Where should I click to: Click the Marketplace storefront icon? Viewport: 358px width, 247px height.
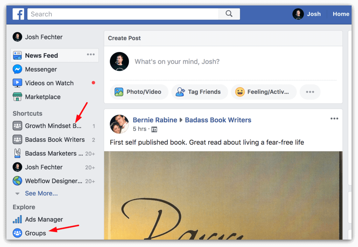17,97
